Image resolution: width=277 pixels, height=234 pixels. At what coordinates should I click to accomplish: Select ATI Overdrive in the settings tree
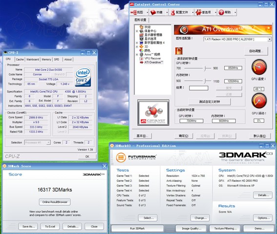click(x=154, y=62)
